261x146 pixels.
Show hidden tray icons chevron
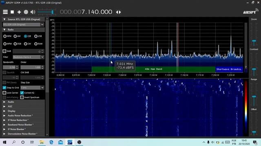click(x=204, y=142)
